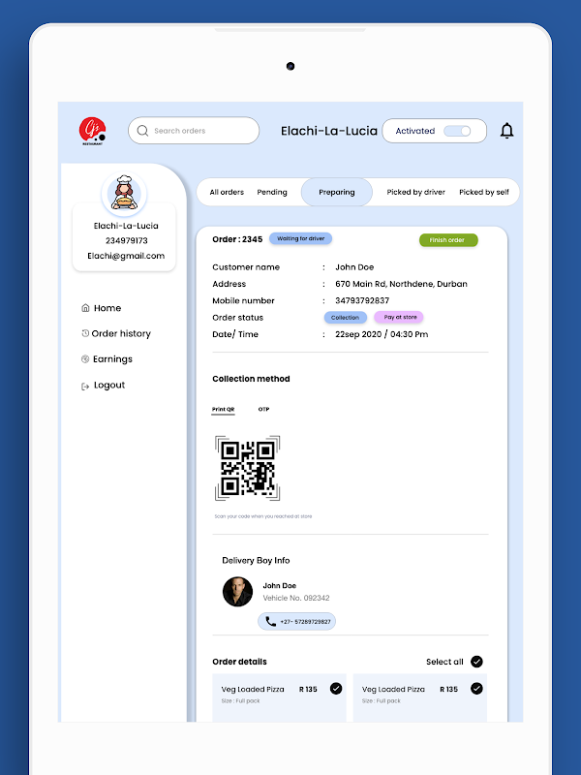Switch to All orders tab
581x775 pixels.
click(x=227, y=192)
